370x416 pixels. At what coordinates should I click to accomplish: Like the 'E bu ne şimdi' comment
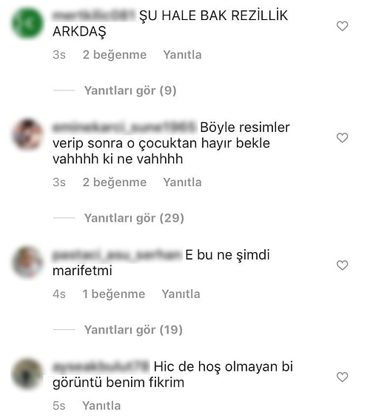pyautogui.click(x=342, y=265)
